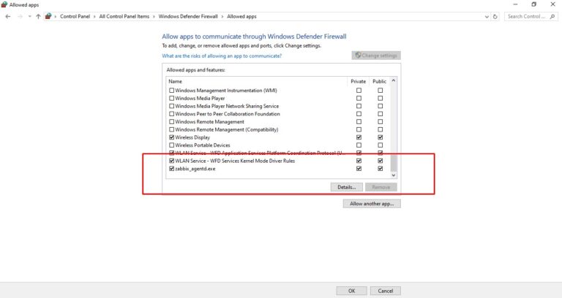Click the firewall icon in the title bar
Image resolution: width=562 pixels, height=298 pixels.
point(4,4)
